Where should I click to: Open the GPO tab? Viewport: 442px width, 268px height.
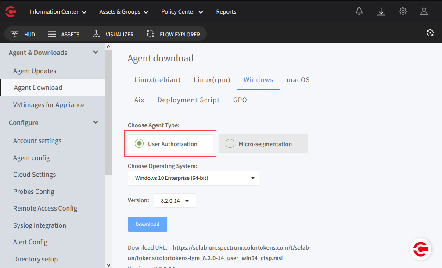click(x=240, y=100)
